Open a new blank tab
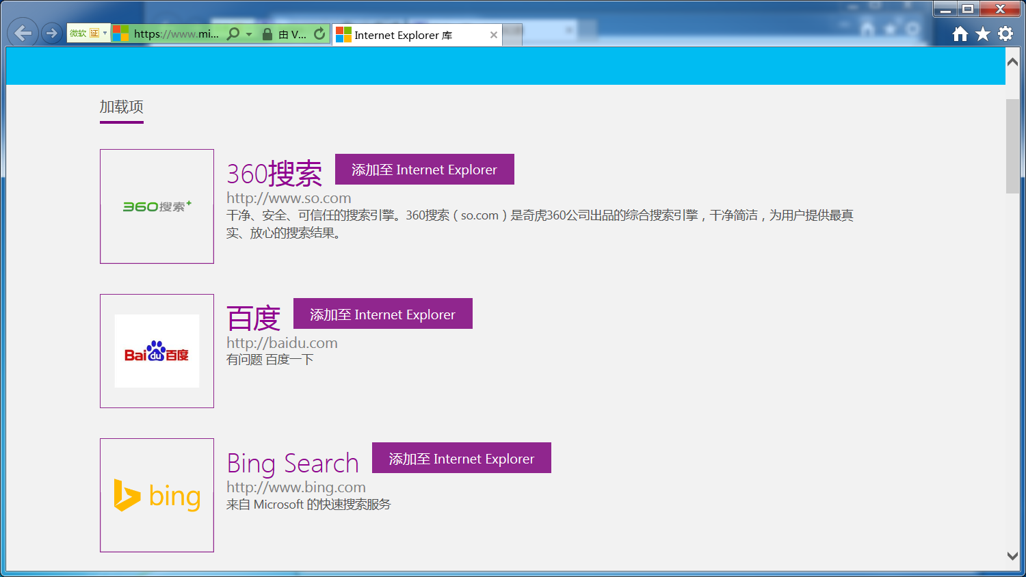 point(512,34)
